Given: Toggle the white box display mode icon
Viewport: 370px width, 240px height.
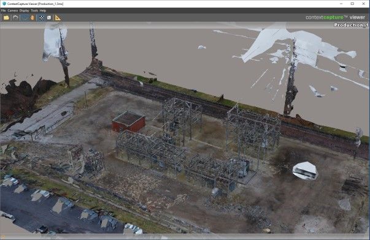Looking at the screenshot, I should click(x=49, y=18).
